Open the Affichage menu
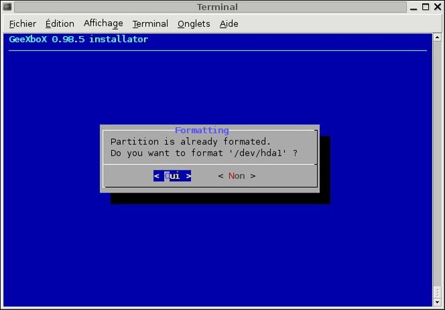The height and width of the screenshot is (310, 445). pyautogui.click(x=104, y=24)
